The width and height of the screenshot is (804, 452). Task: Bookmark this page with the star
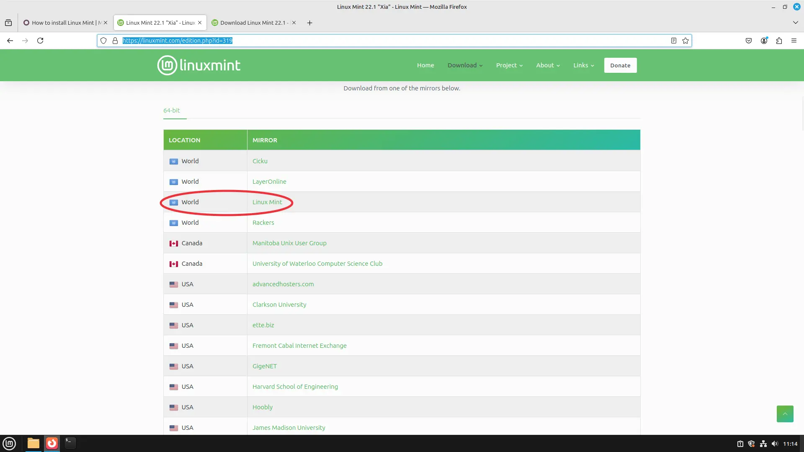pyautogui.click(x=685, y=41)
